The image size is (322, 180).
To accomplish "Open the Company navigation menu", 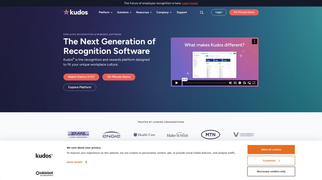I will click(x=164, y=12).
